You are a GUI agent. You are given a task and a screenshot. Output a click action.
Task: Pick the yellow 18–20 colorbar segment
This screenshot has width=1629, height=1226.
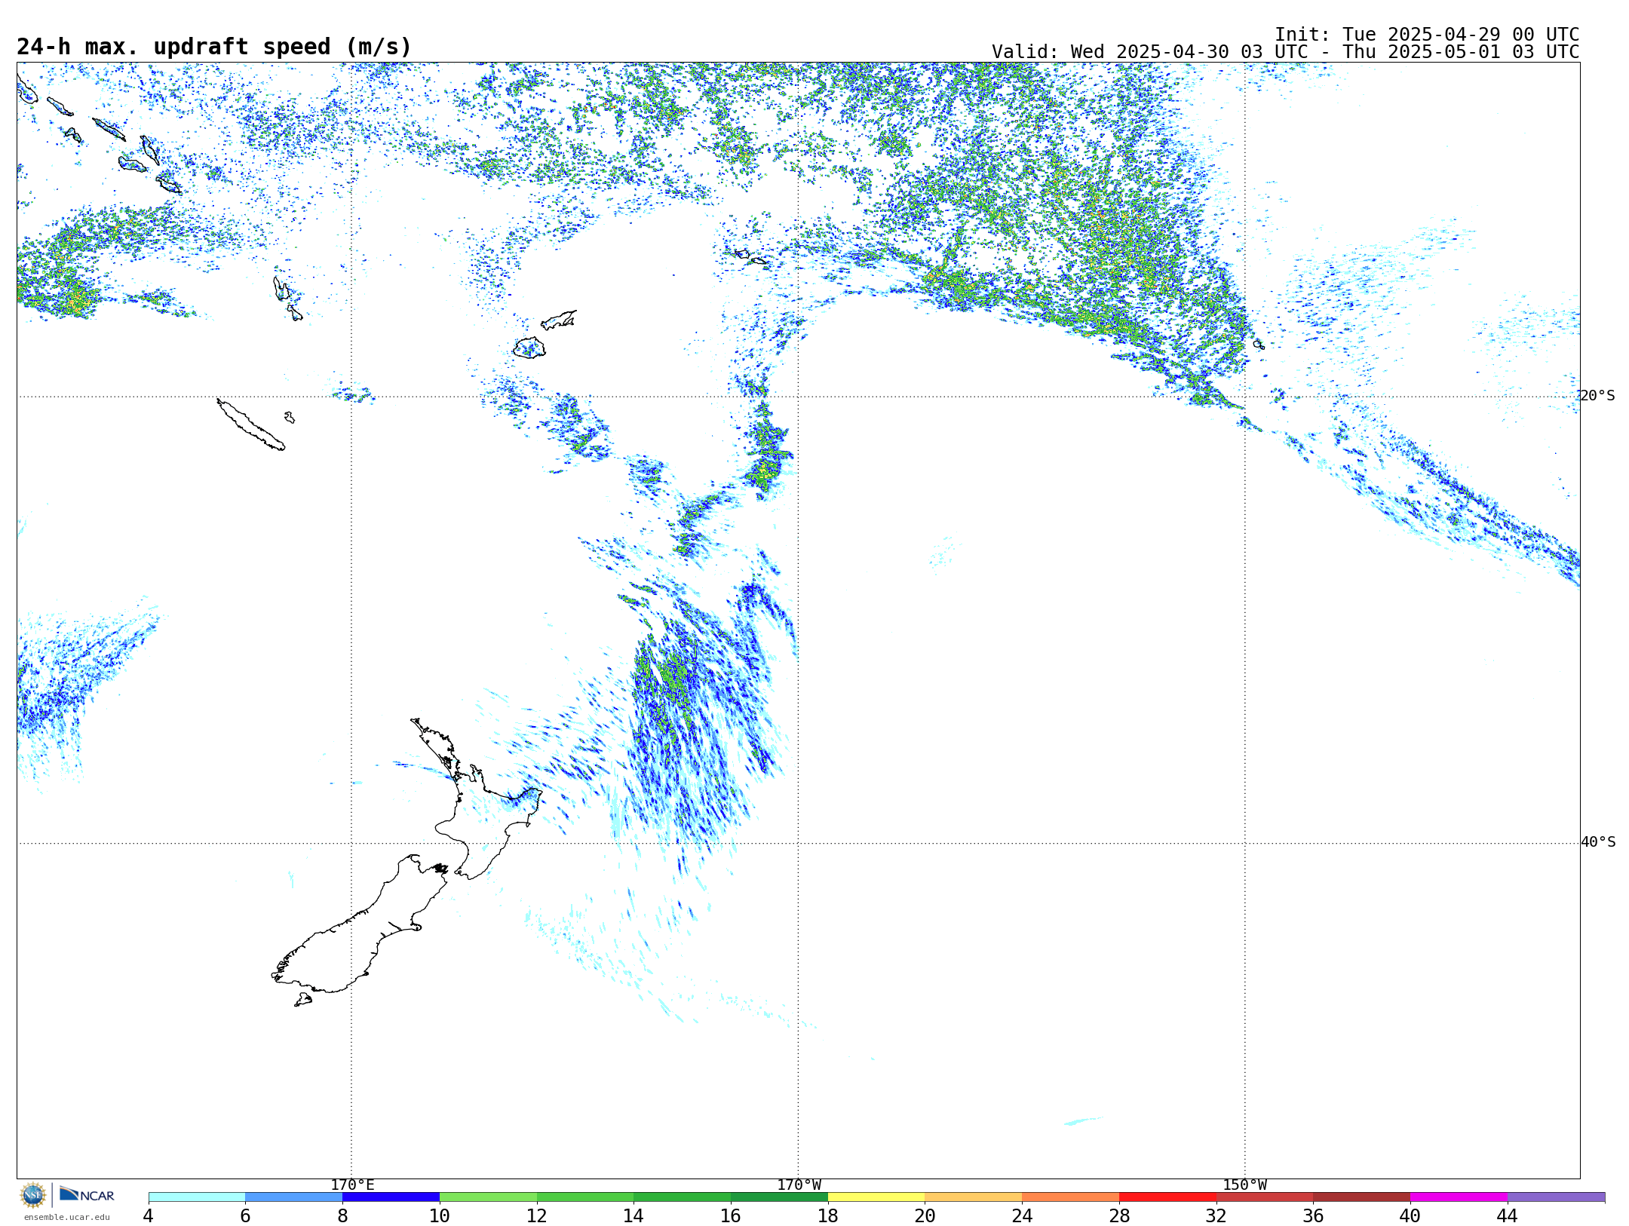(x=876, y=1197)
